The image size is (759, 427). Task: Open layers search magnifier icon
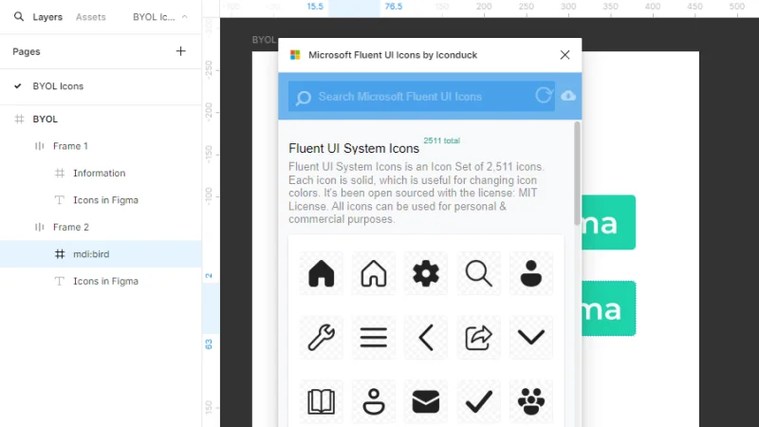point(18,17)
